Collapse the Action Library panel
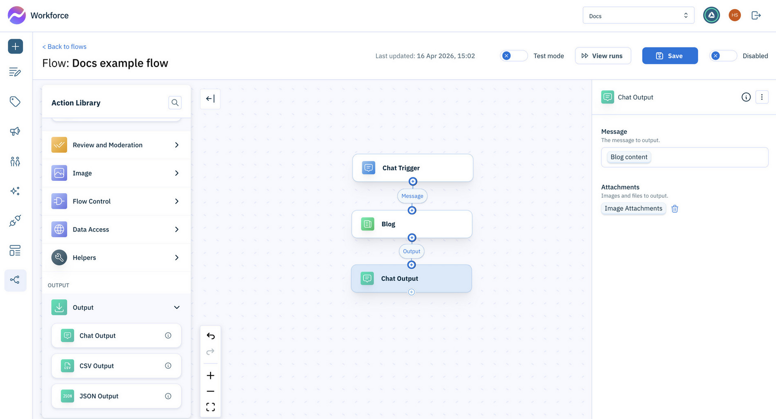Screen dimensions: 776x419 [210, 99]
